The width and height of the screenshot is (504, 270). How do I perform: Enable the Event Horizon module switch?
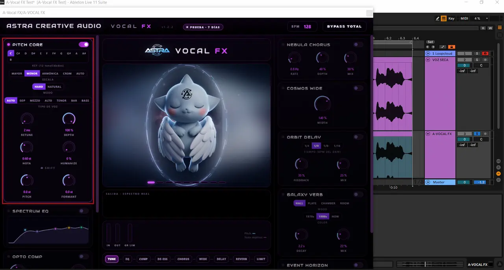(358, 265)
